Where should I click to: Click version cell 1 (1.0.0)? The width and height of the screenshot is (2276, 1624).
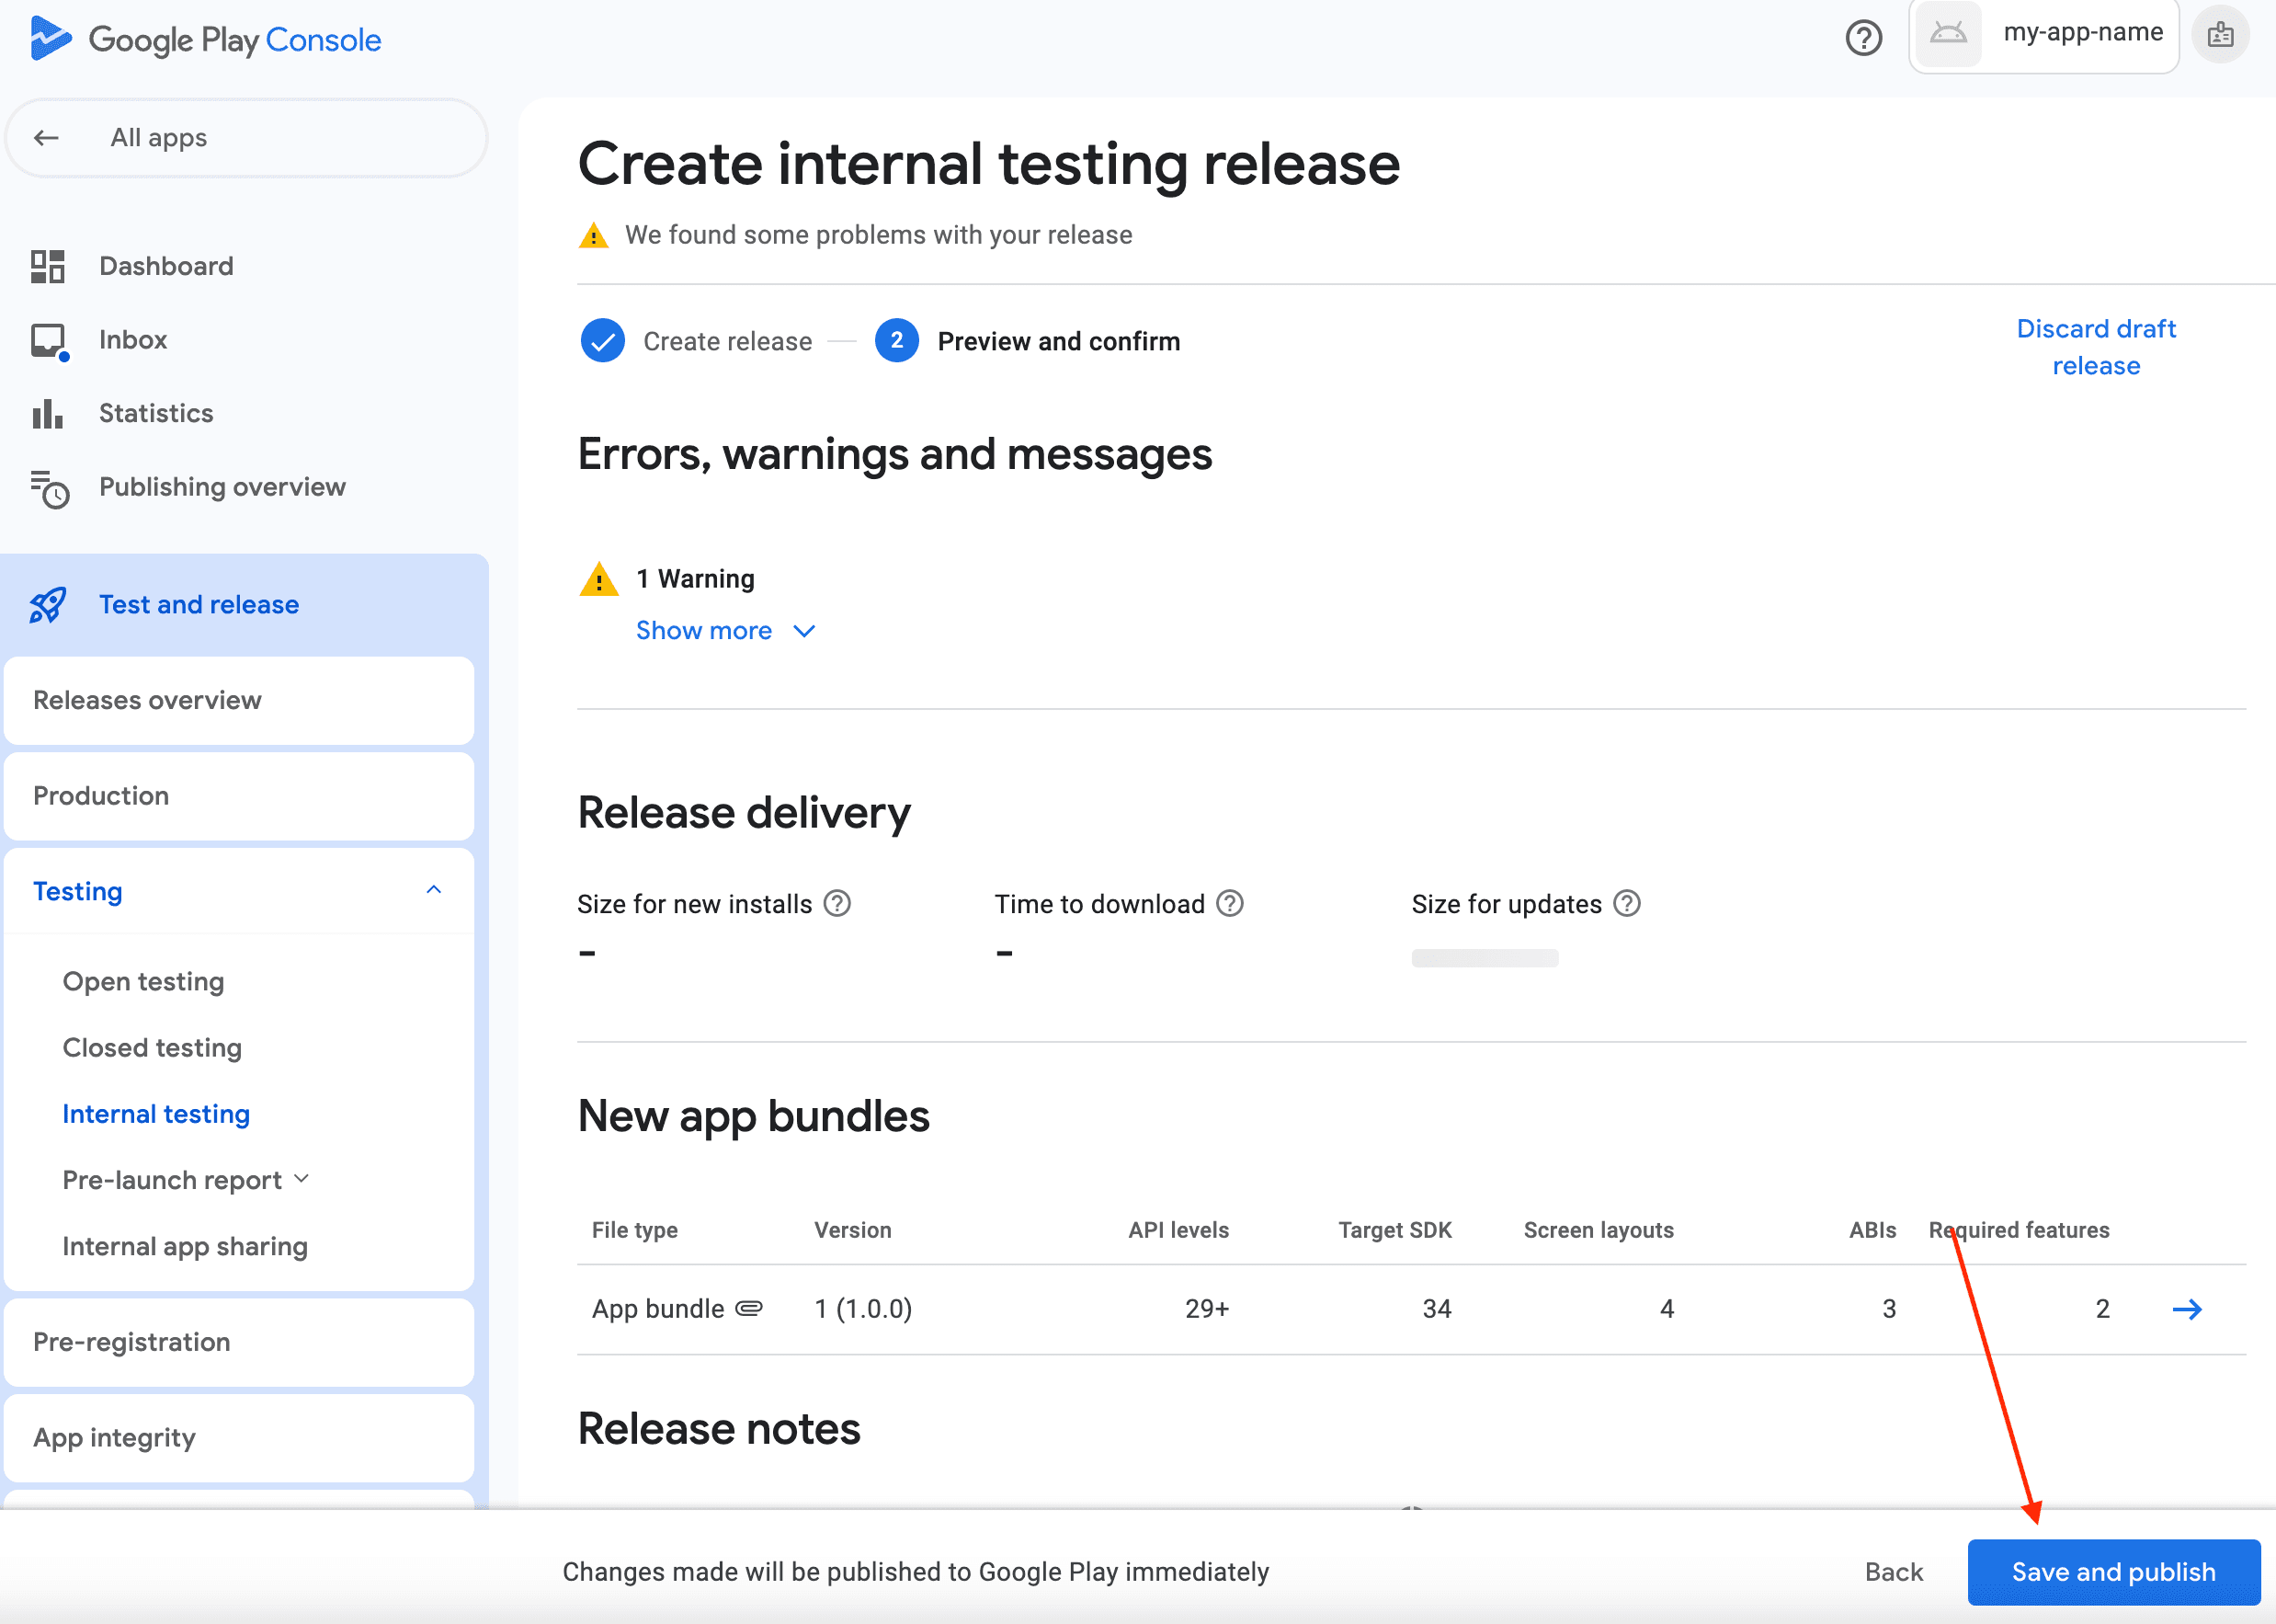click(x=862, y=1309)
